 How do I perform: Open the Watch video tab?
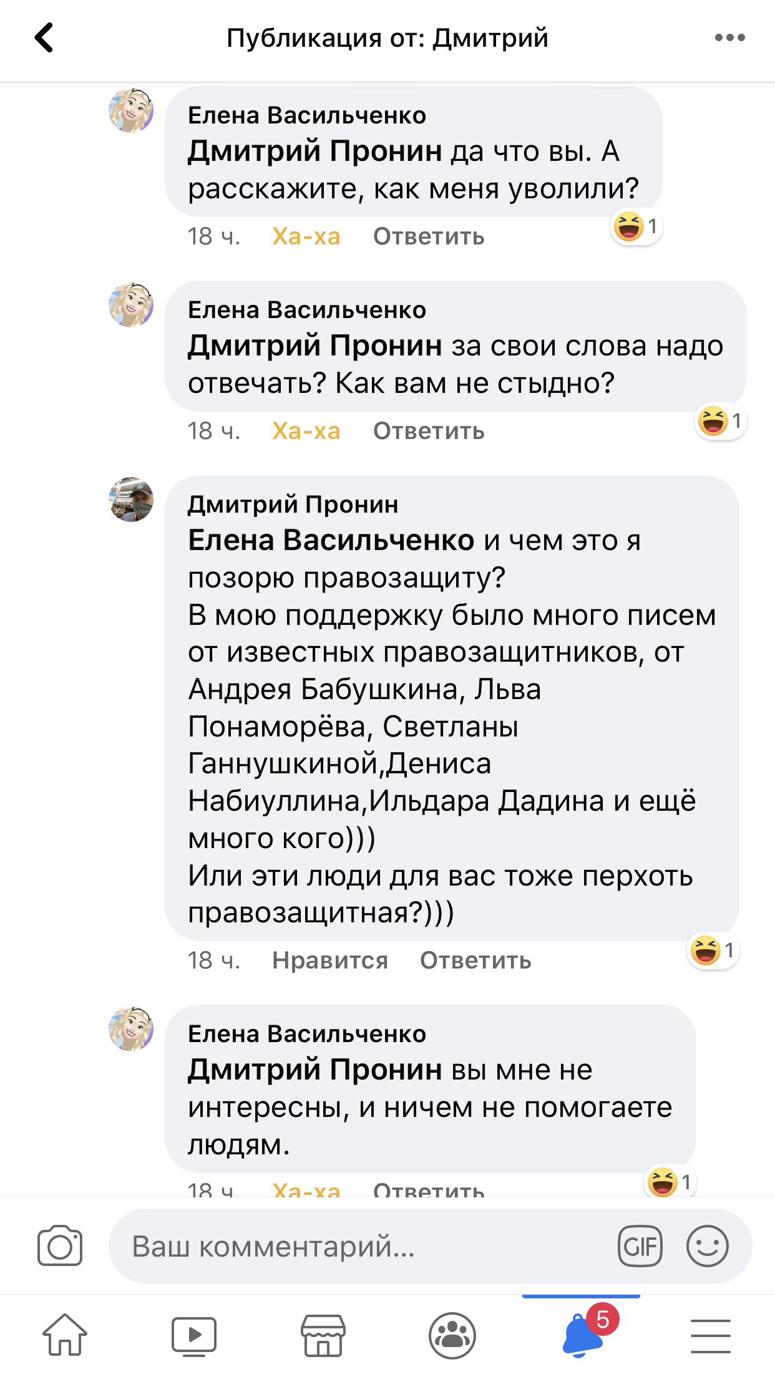coord(194,1335)
